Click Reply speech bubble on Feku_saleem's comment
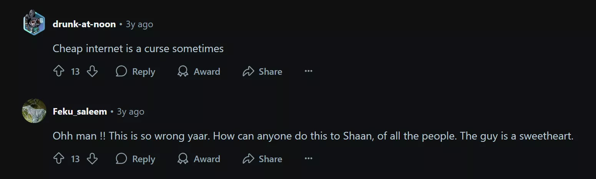This screenshot has height=179, width=596. (121, 159)
